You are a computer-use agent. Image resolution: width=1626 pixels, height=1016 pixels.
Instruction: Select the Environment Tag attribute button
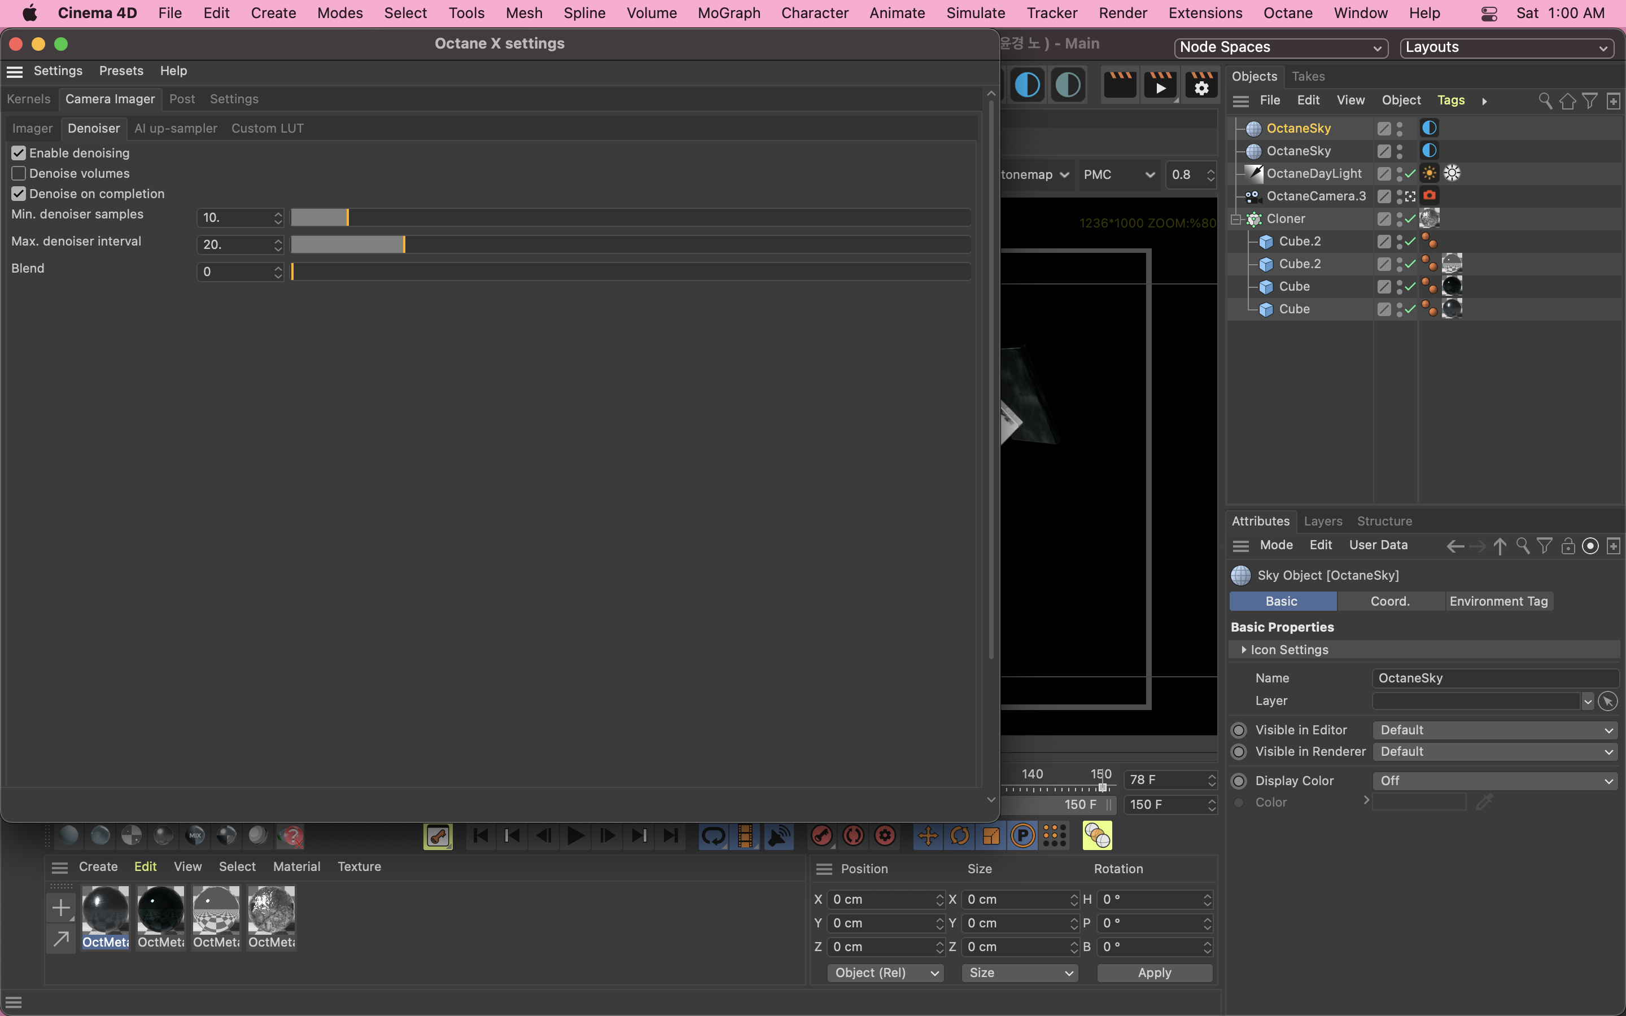click(1498, 601)
